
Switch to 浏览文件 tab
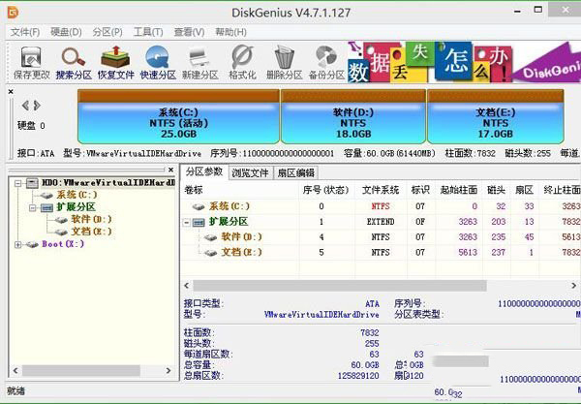coord(250,173)
